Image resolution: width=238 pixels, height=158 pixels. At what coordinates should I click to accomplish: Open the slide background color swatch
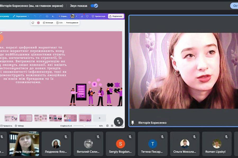38,23
